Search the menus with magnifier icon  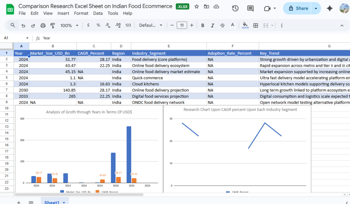tap(13, 25)
